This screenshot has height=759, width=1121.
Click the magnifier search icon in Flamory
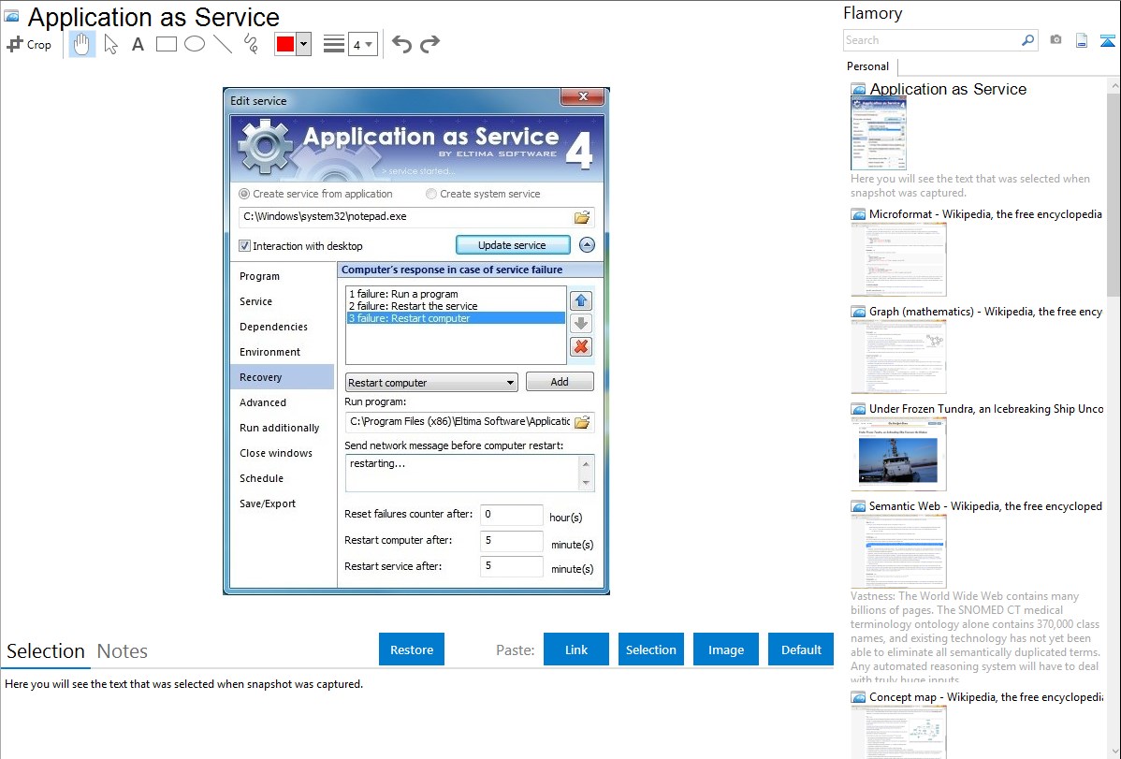[1027, 40]
